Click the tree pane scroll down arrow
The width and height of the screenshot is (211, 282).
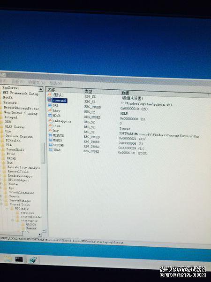[44, 231]
